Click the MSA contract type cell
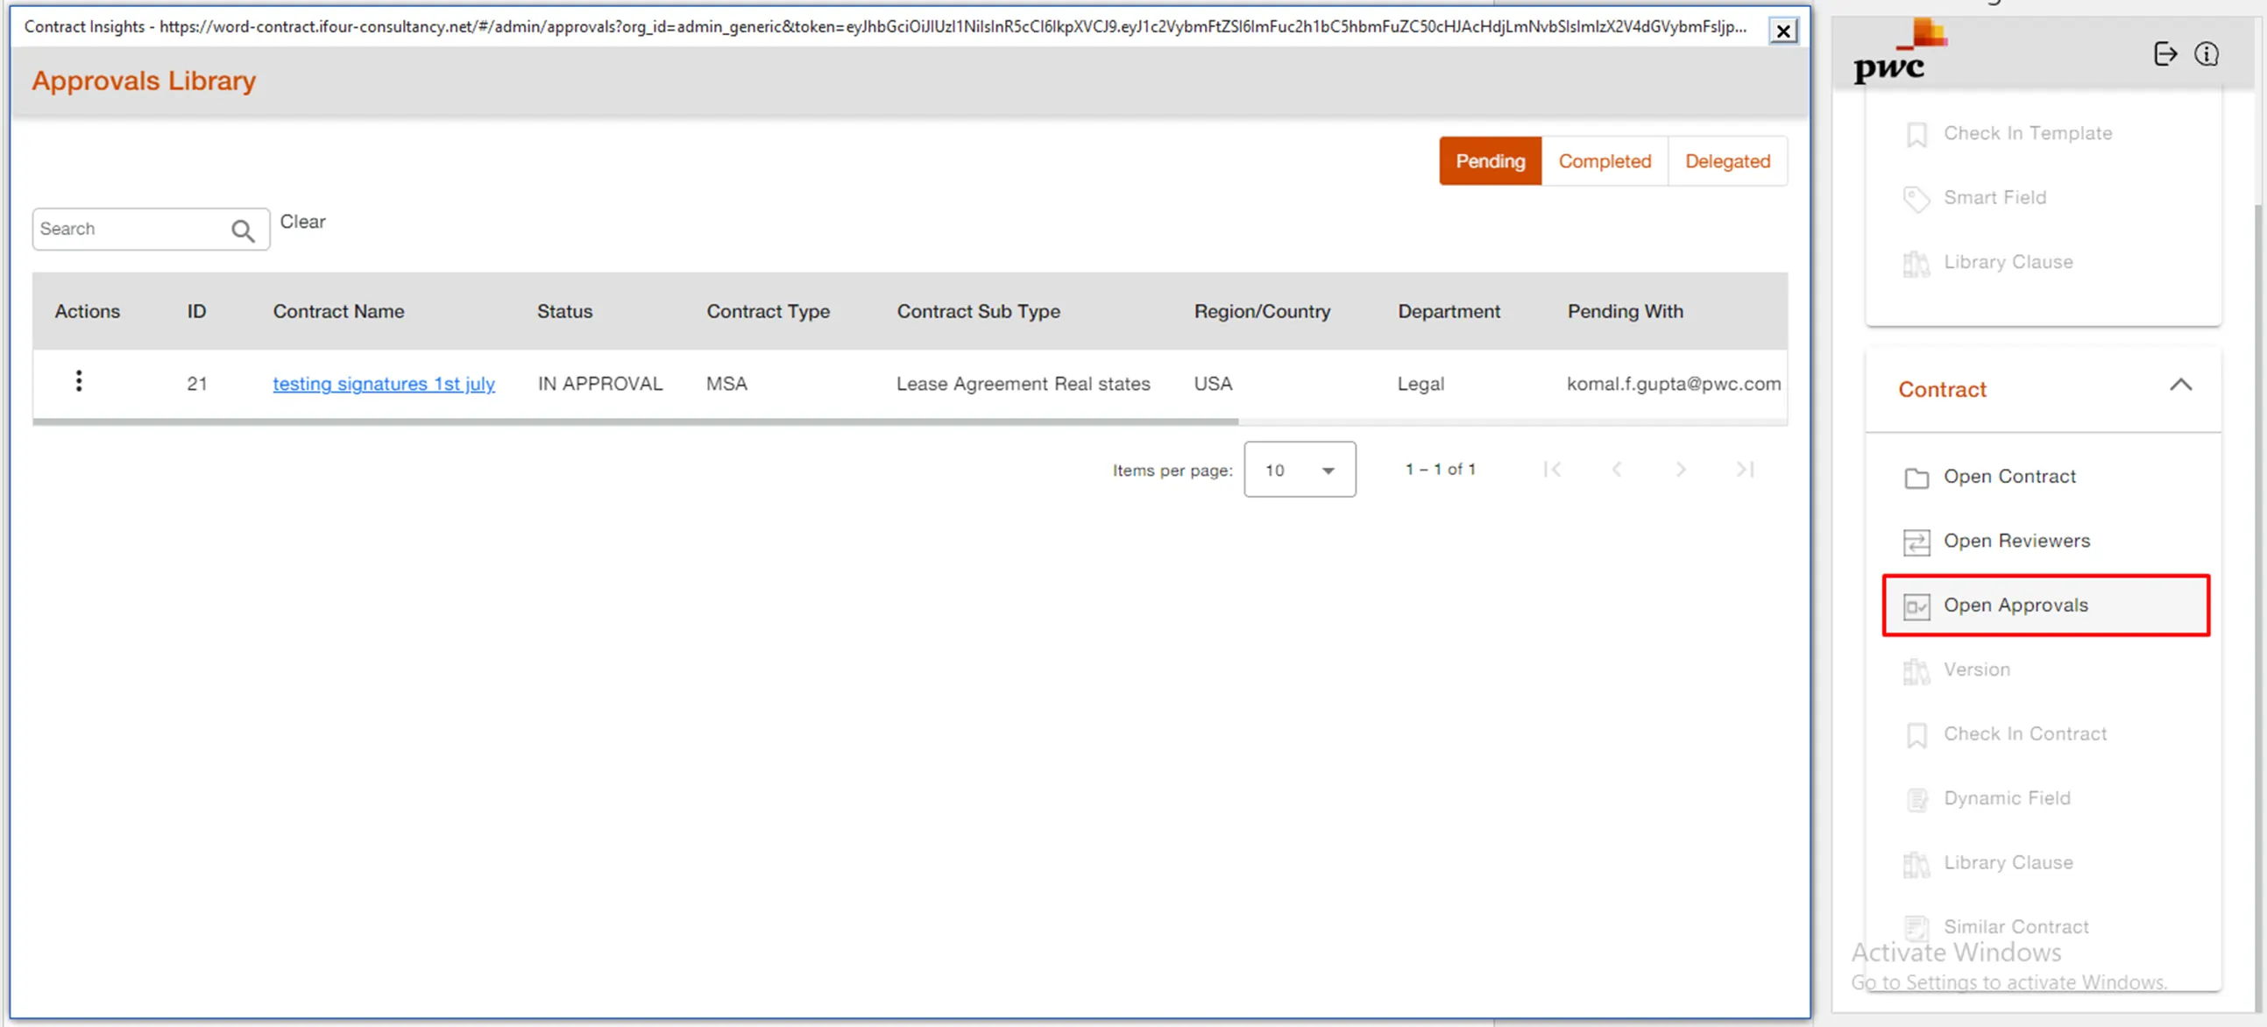Screen dimensions: 2267x1027 [726, 384]
